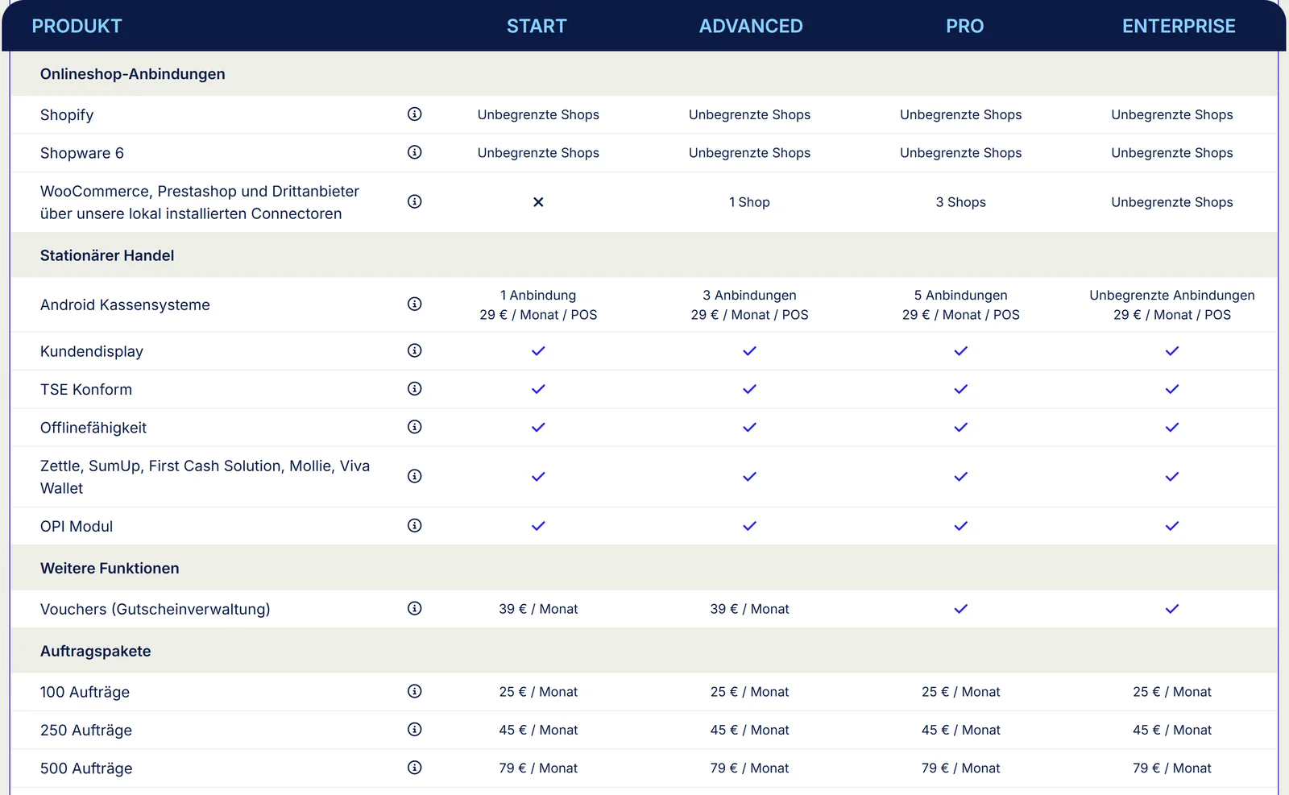This screenshot has width=1289, height=795.
Task: Click the OPI Modul checkmark under PRO
Action: [961, 526]
